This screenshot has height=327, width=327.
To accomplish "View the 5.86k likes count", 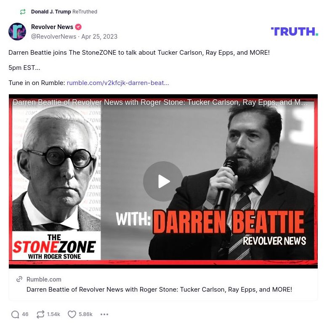I will (85, 314).
